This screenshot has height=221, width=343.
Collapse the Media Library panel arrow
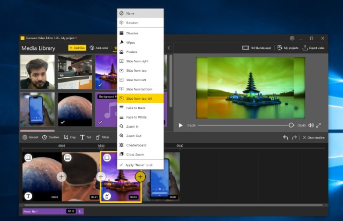169,48
